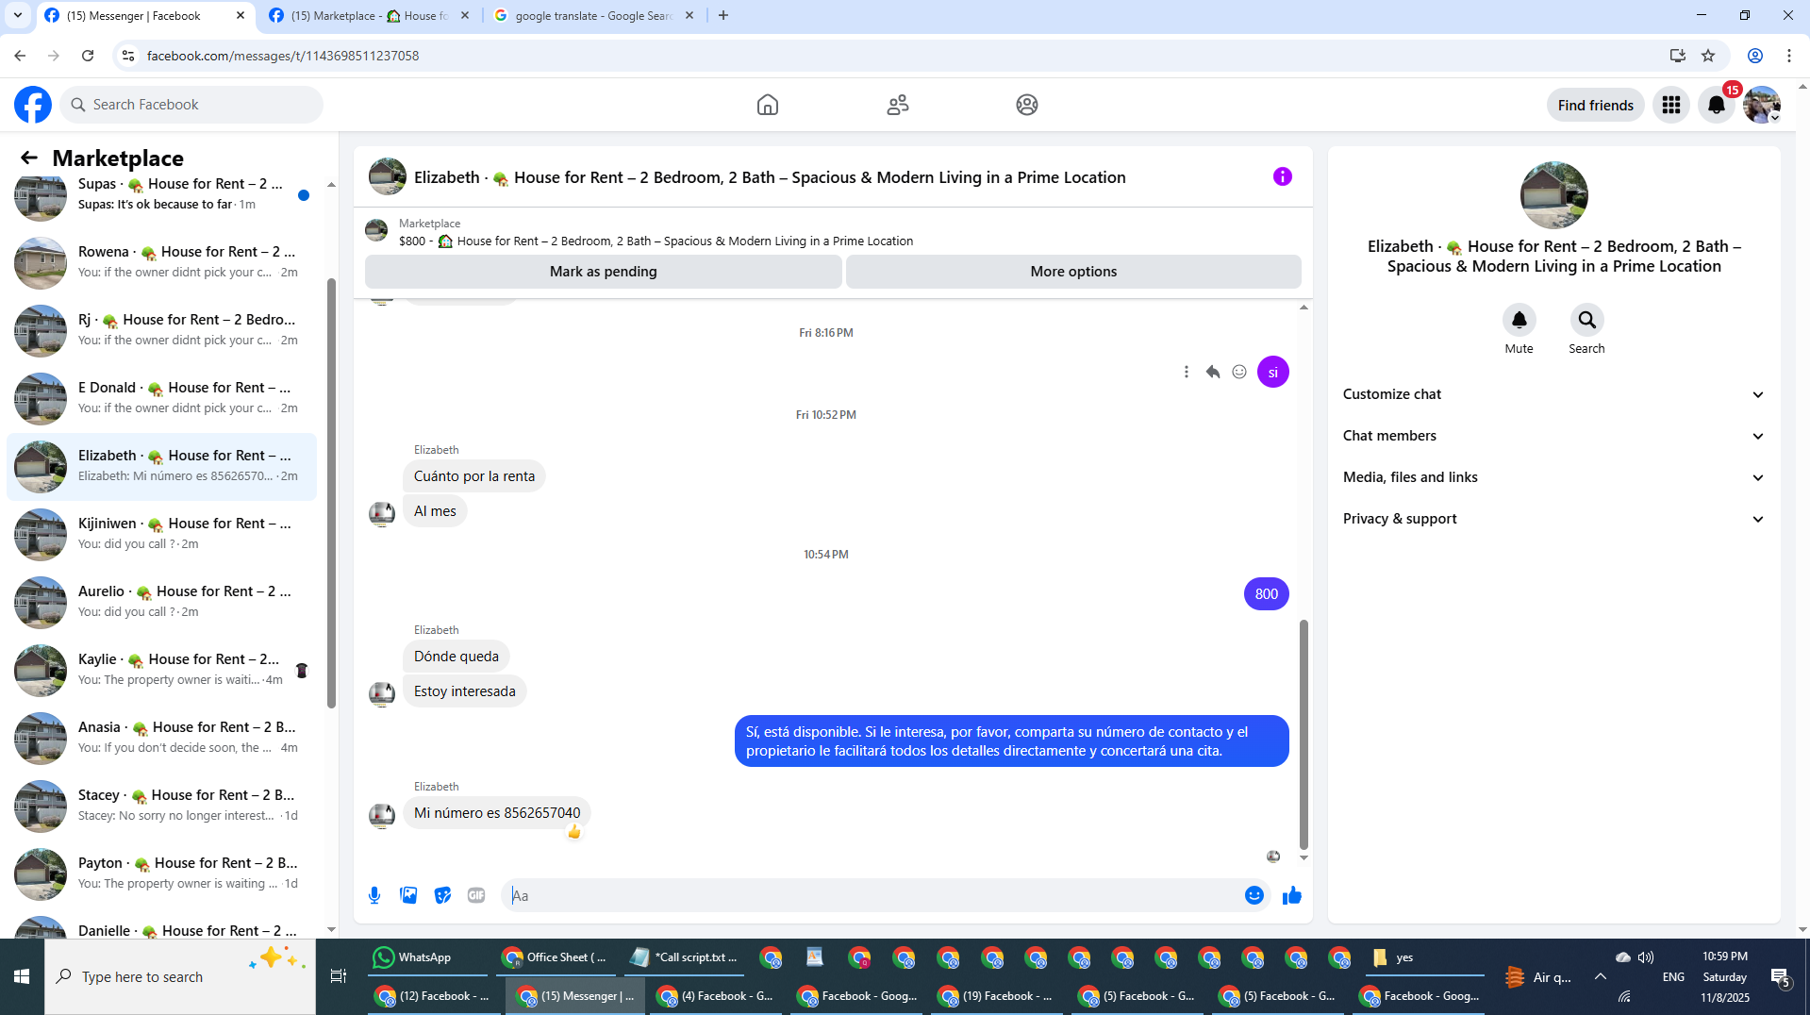Open Anasia conversation in chat list

click(162, 738)
